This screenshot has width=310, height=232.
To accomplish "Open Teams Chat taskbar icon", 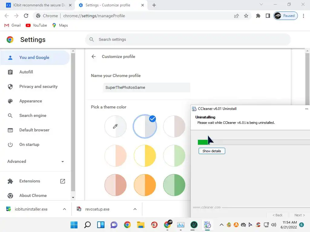I will (x=114, y=225).
